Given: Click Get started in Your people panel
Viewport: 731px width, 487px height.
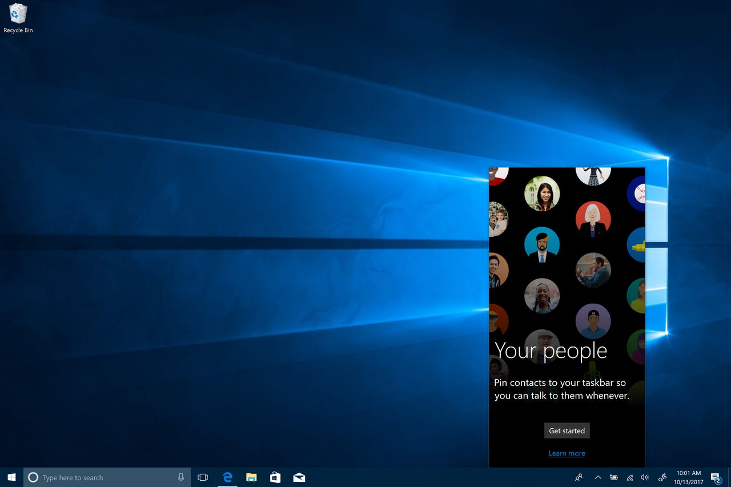Looking at the screenshot, I should point(567,430).
